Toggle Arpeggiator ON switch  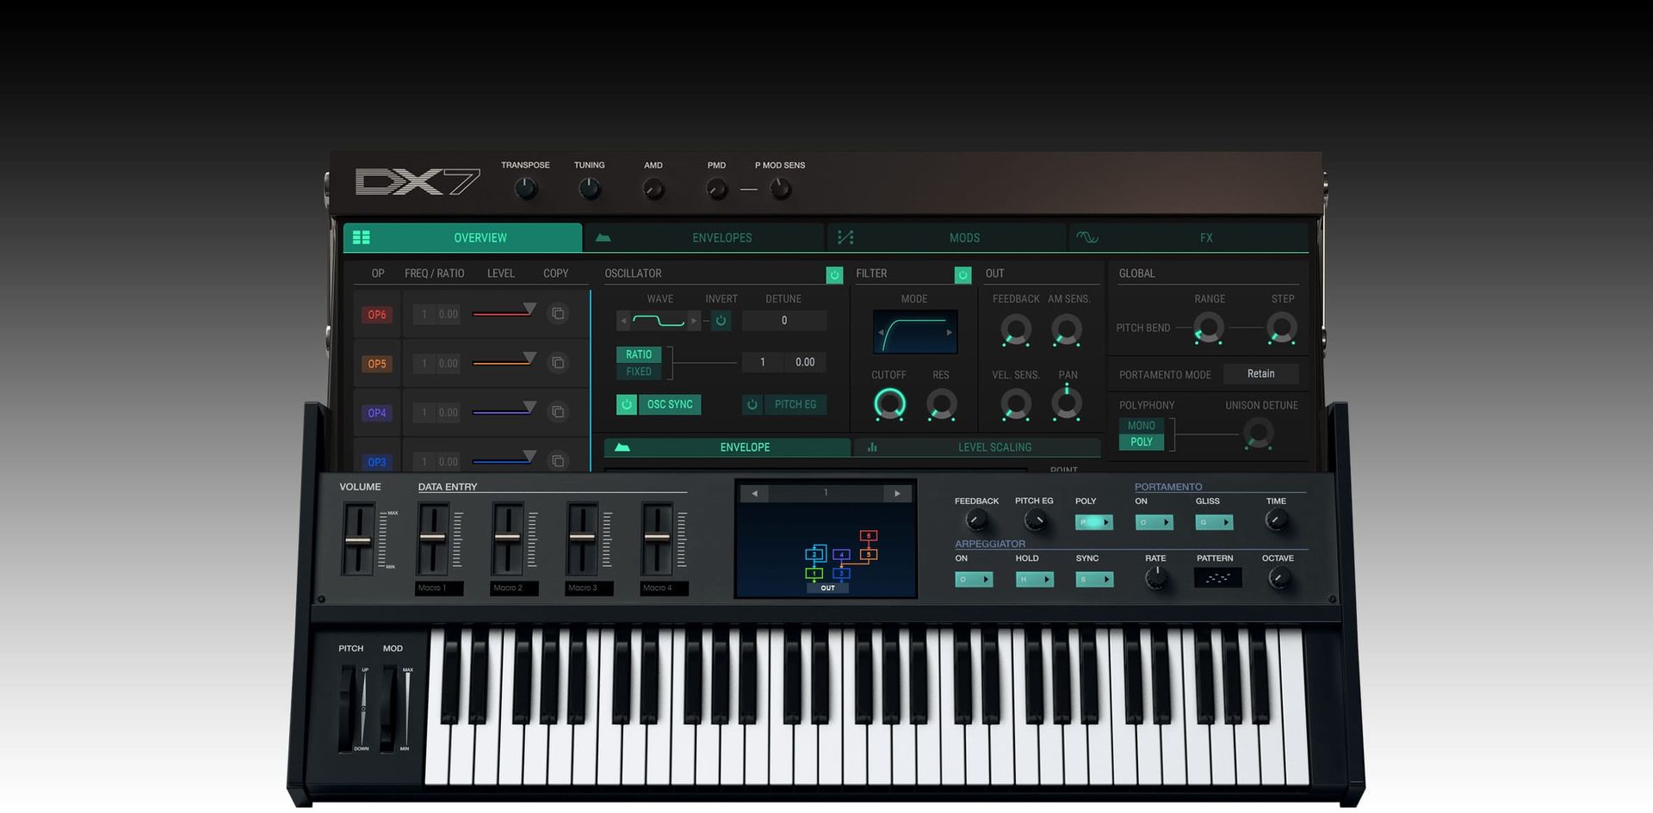tap(974, 580)
